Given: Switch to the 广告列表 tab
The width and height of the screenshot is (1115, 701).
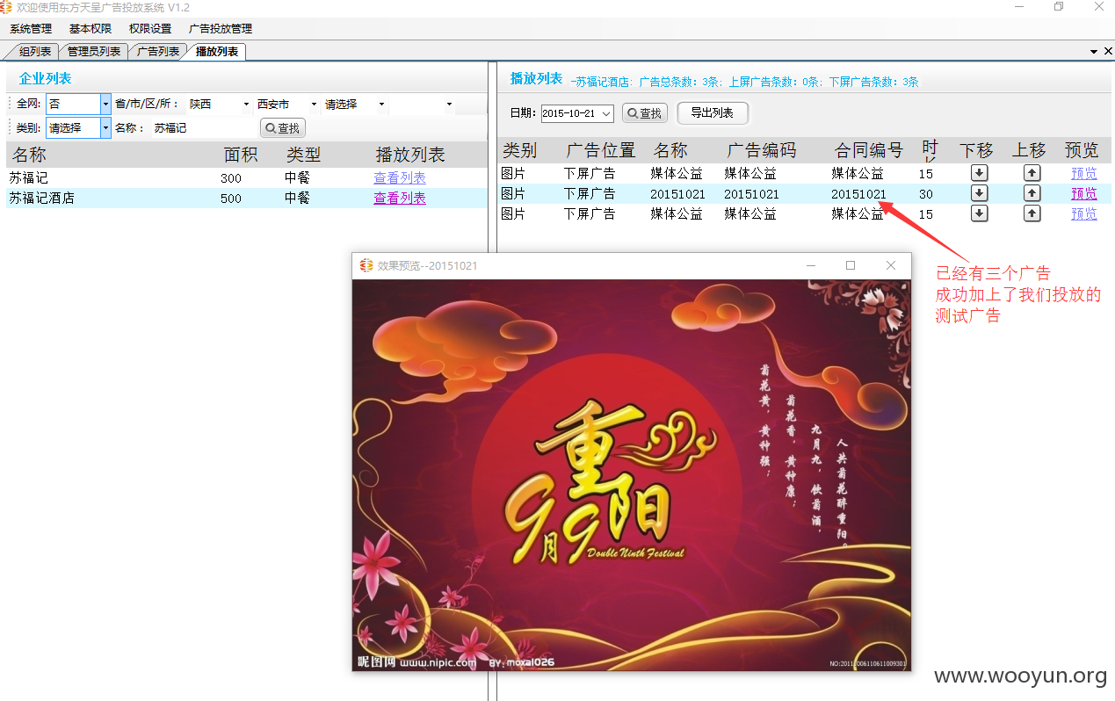Looking at the screenshot, I should point(158,52).
